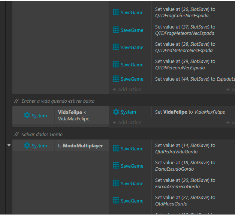
Task: Click System gear icon in Set VidaFelipe action
Action: [x=116, y=112]
